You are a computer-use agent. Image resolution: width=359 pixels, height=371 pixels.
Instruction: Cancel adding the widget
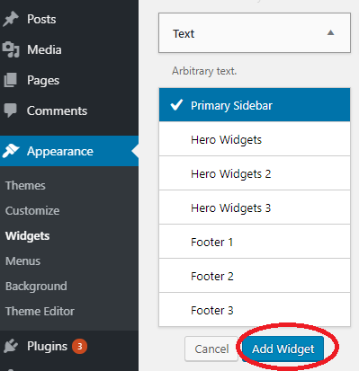[211, 349]
